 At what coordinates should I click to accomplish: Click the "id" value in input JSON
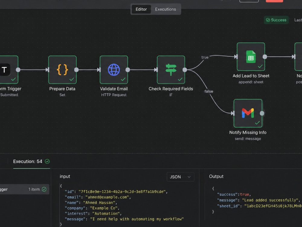coord(122,192)
